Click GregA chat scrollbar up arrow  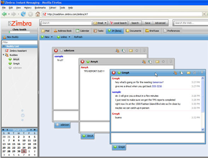(x=203, y=78)
